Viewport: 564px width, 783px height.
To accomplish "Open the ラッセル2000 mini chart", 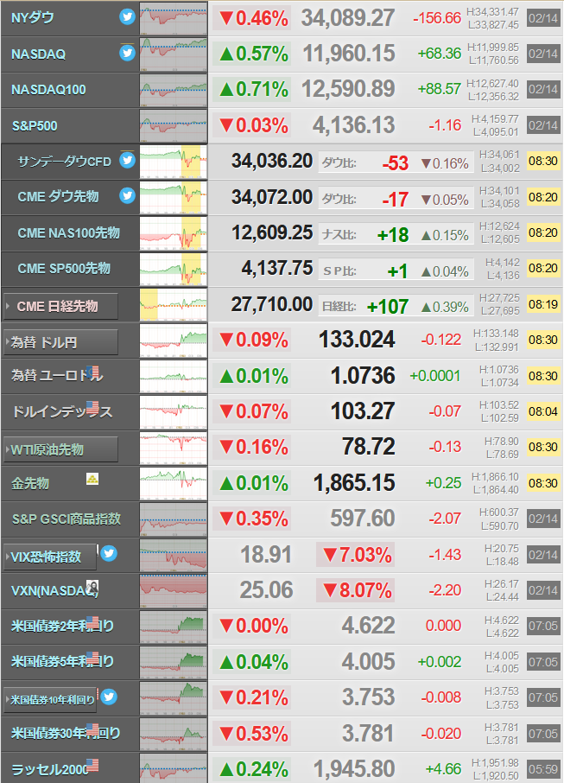I will pos(174,768).
